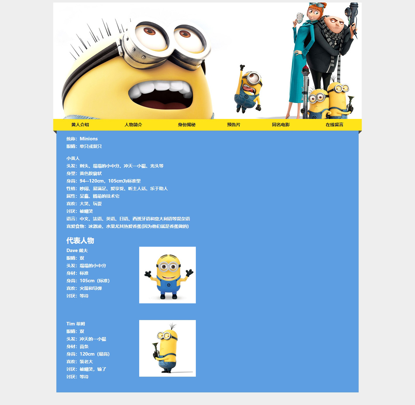Image resolution: width=415 pixels, height=405 pixels.
Task: Click the 小黄人 subheading
Action: (73, 158)
